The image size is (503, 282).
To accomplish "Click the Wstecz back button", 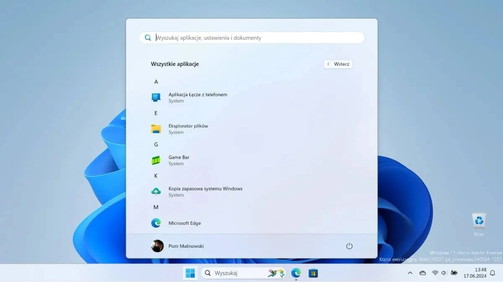I will click(338, 64).
